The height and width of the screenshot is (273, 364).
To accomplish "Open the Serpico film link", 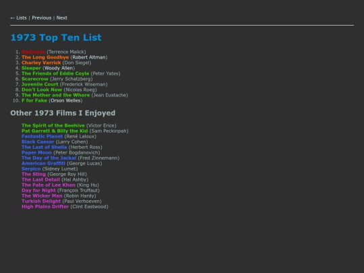I will (31, 169).
